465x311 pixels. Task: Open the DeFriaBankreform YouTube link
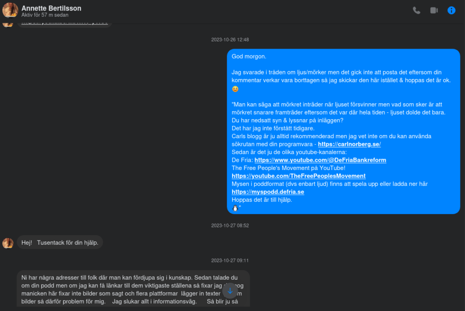coord(320,160)
